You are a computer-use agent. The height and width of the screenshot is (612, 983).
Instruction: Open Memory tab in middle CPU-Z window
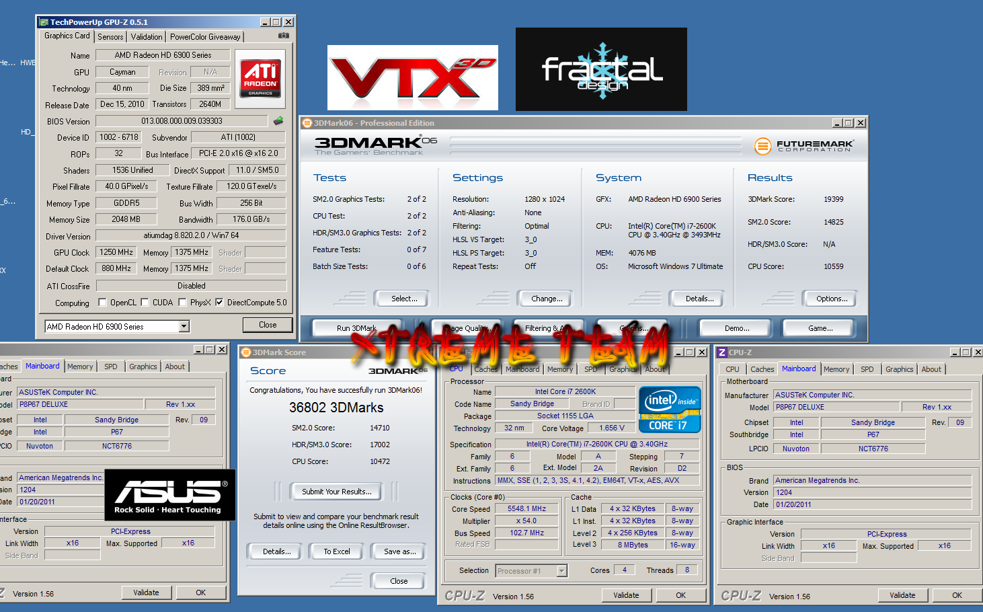[x=560, y=369]
